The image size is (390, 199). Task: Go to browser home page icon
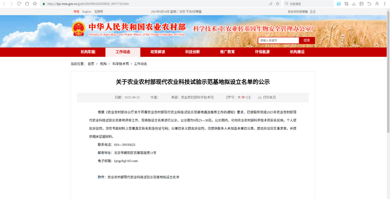27,4
